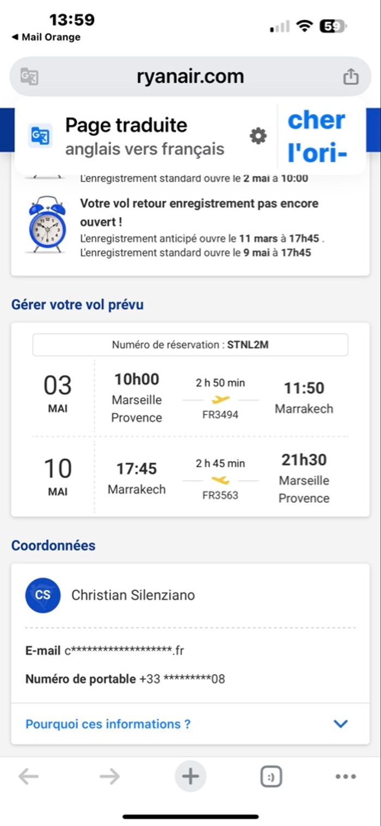381x826 pixels.
Task: Tap the "Page traduite" banner title
Action: (126, 125)
